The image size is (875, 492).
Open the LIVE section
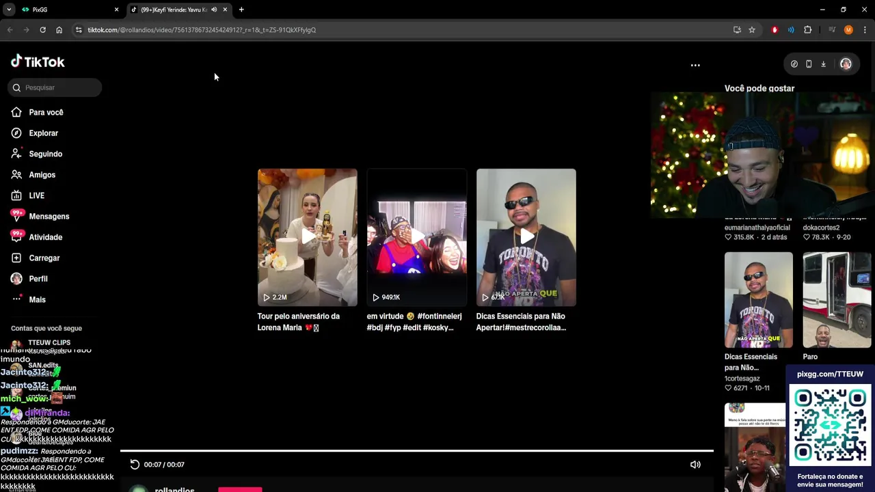(36, 195)
